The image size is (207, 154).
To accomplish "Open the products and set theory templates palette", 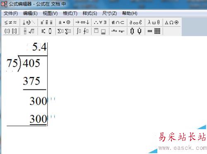I will [136, 31].
